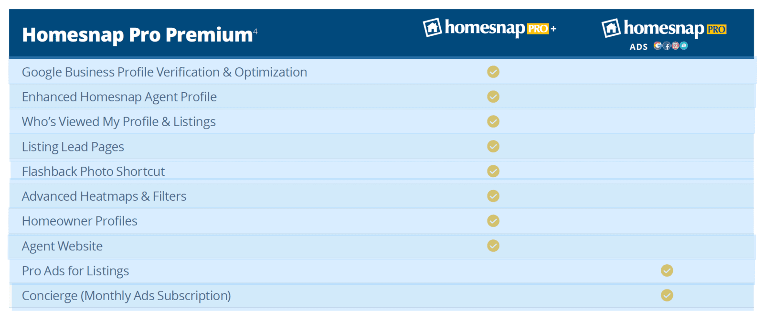Click the checkmark for Who's Viewed My Profile
Viewport: 764px width, 313px height.
click(x=493, y=121)
